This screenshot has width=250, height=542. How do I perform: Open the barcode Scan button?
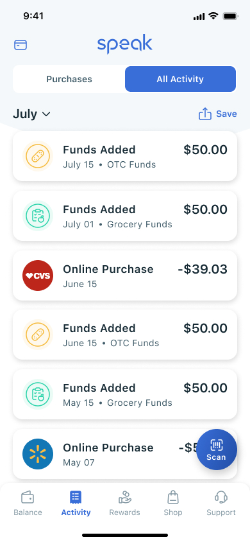tap(216, 450)
